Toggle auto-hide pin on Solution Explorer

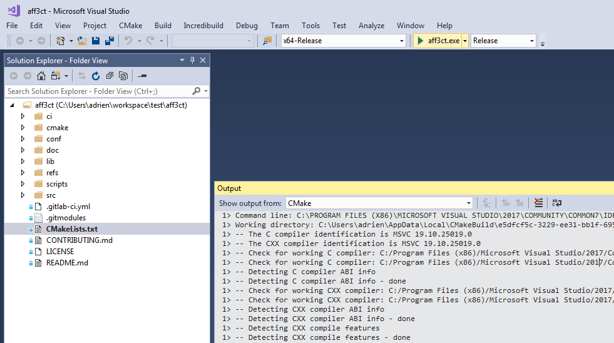[x=192, y=60]
